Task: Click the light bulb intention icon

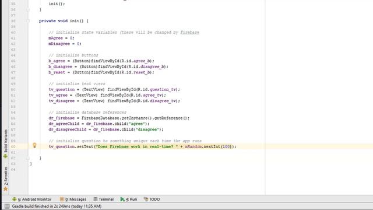Action: click(x=34, y=145)
